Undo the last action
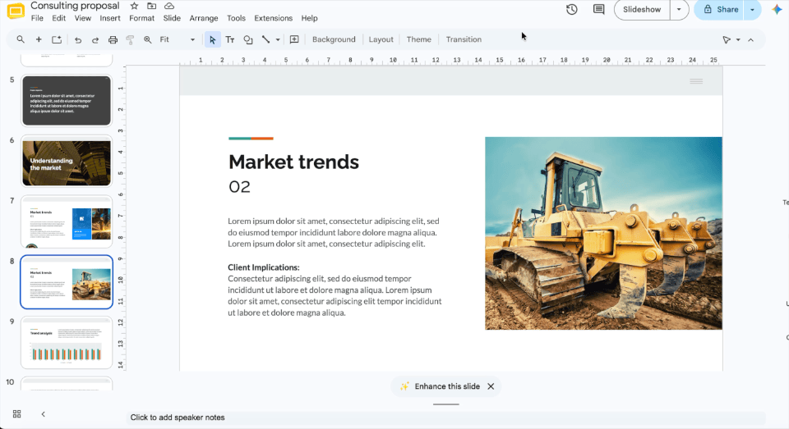The width and height of the screenshot is (789, 429). coord(77,39)
